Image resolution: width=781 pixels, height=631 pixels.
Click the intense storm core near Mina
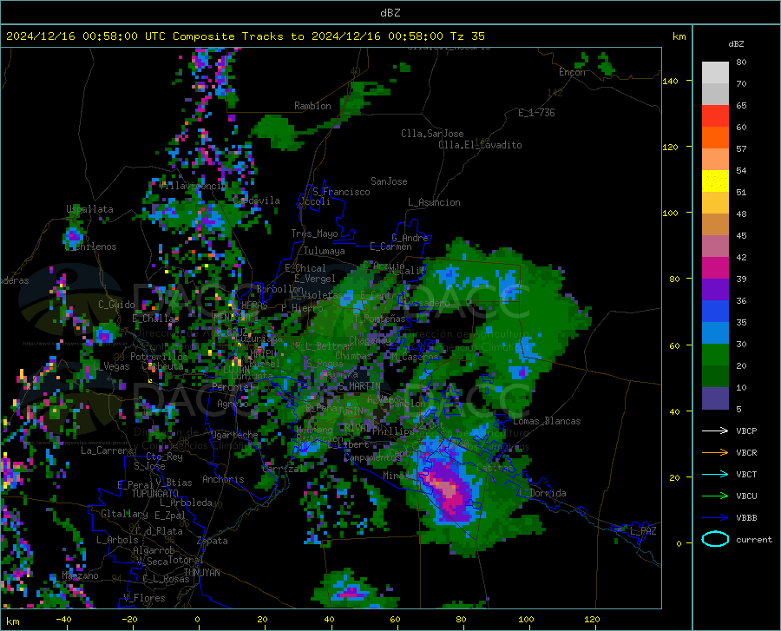click(450, 491)
